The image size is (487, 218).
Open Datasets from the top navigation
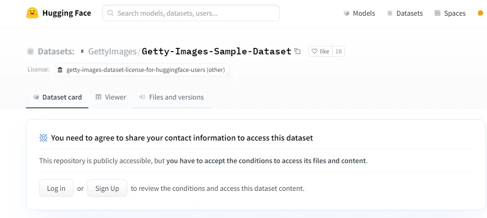(405, 13)
